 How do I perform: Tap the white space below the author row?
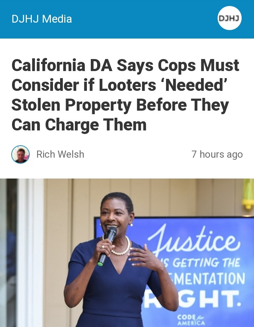(127, 171)
